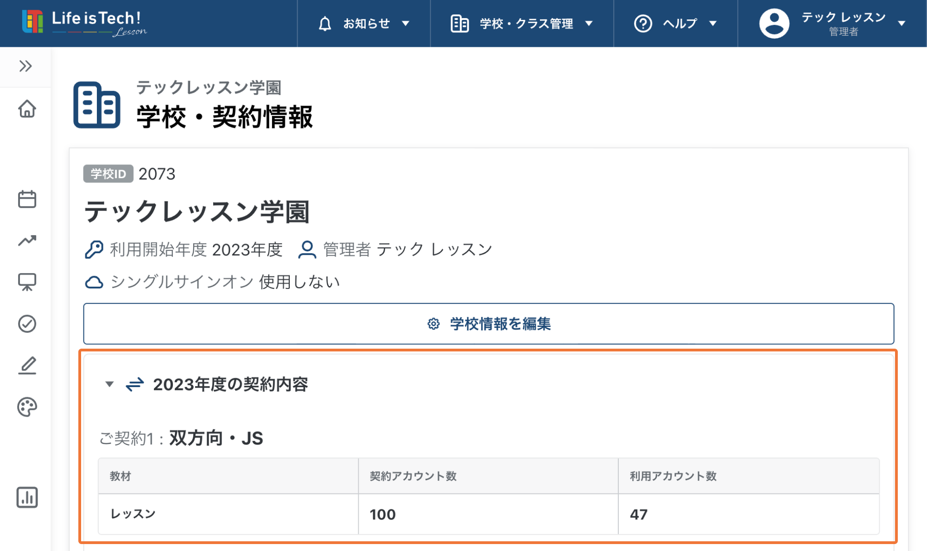927x551 pixels.
Task: Open the テック レッスン user account menu
Action: (x=844, y=24)
